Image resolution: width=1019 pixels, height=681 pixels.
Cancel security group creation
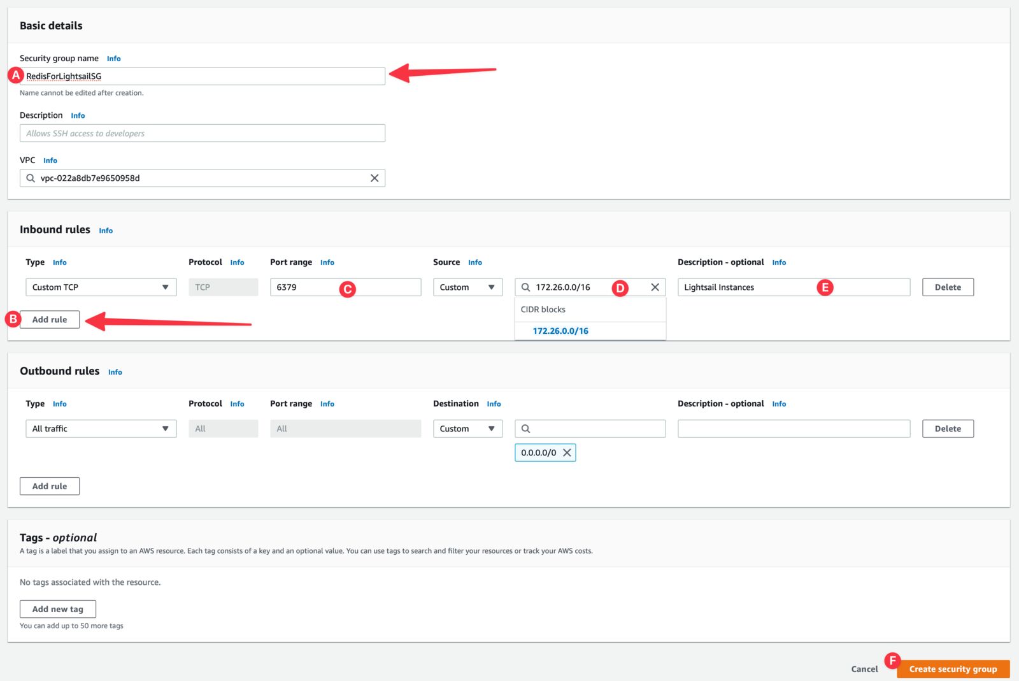(864, 669)
